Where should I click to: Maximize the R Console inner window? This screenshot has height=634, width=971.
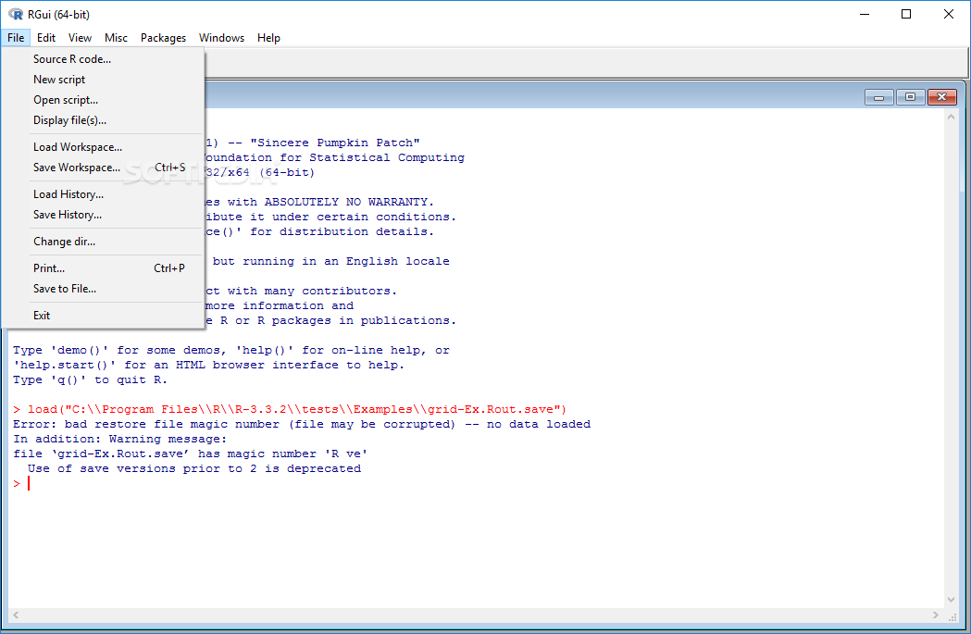tap(910, 97)
